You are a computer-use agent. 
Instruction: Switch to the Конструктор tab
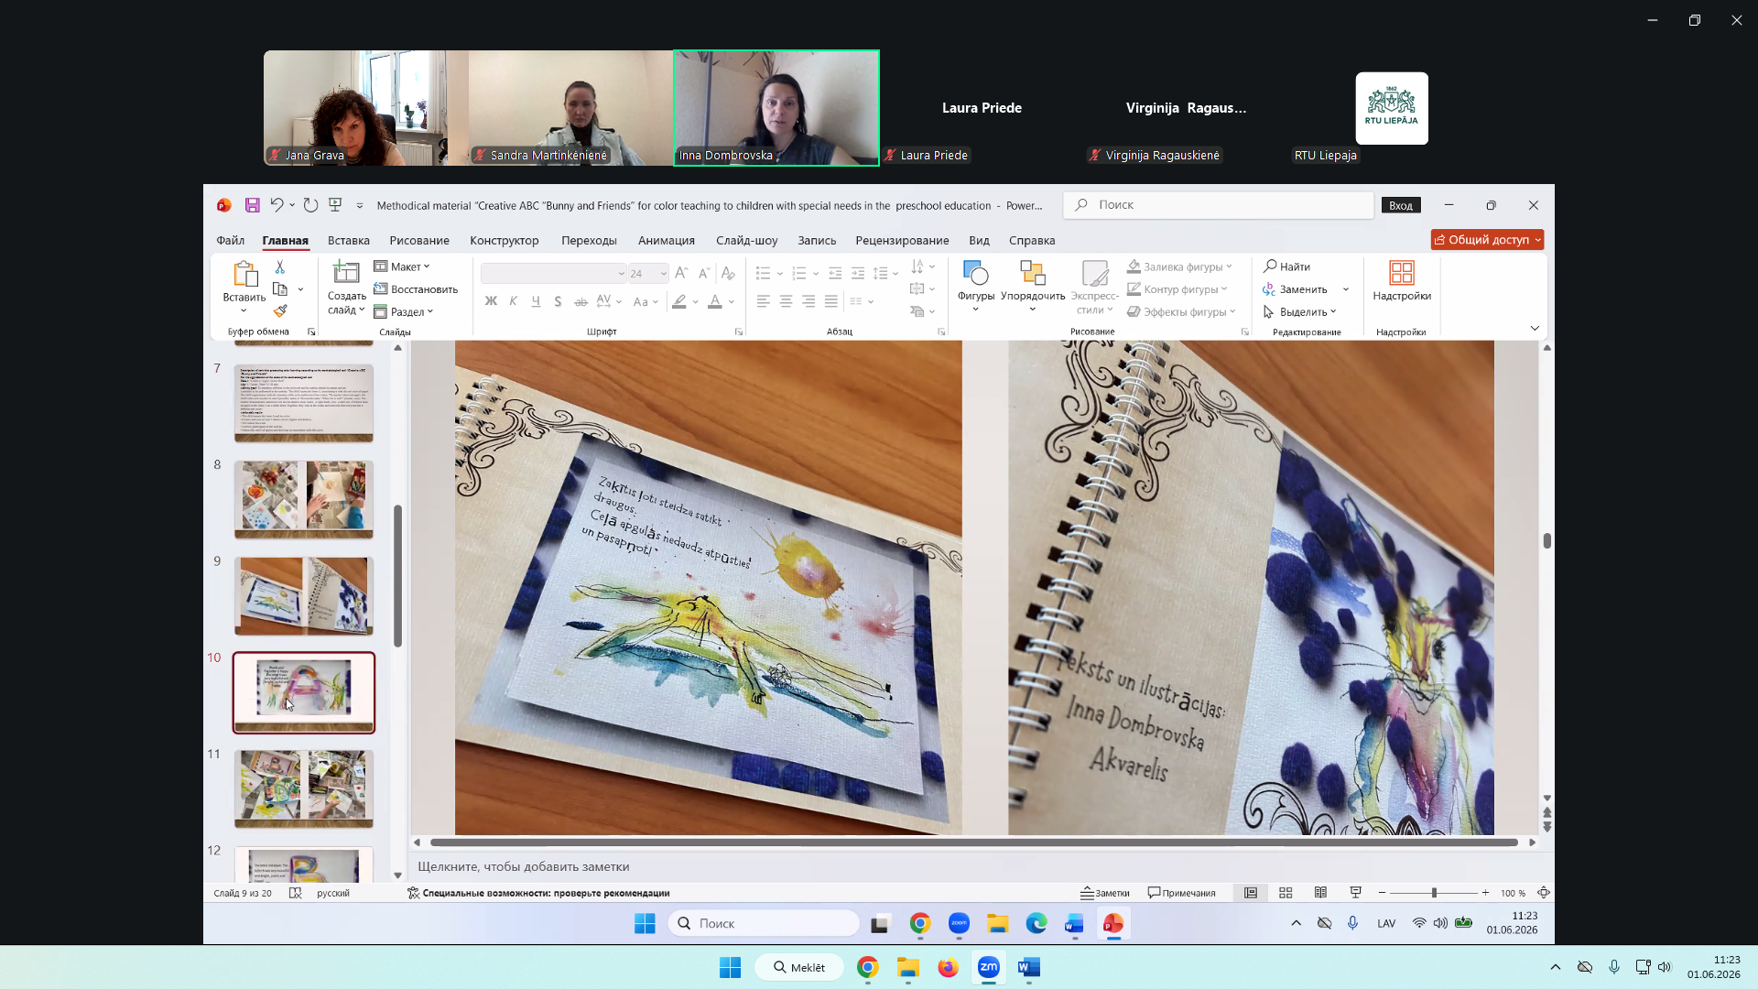505,240
